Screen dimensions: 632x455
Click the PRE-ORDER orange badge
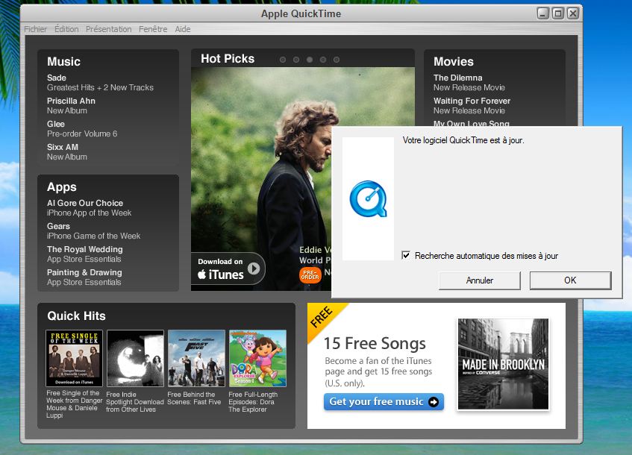pyautogui.click(x=310, y=274)
